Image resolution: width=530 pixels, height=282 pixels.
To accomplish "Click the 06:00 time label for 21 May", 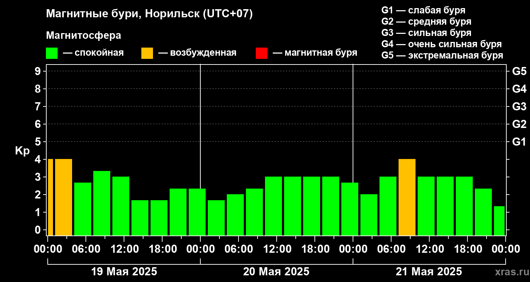I will 391,249.
